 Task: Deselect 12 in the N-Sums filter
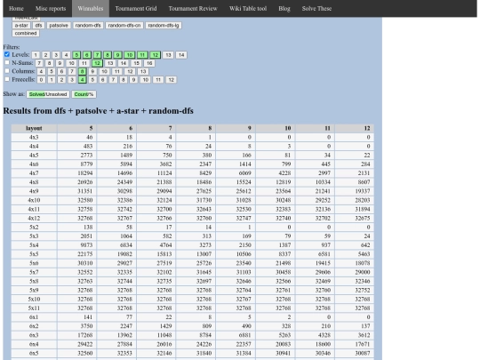(97, 63)
